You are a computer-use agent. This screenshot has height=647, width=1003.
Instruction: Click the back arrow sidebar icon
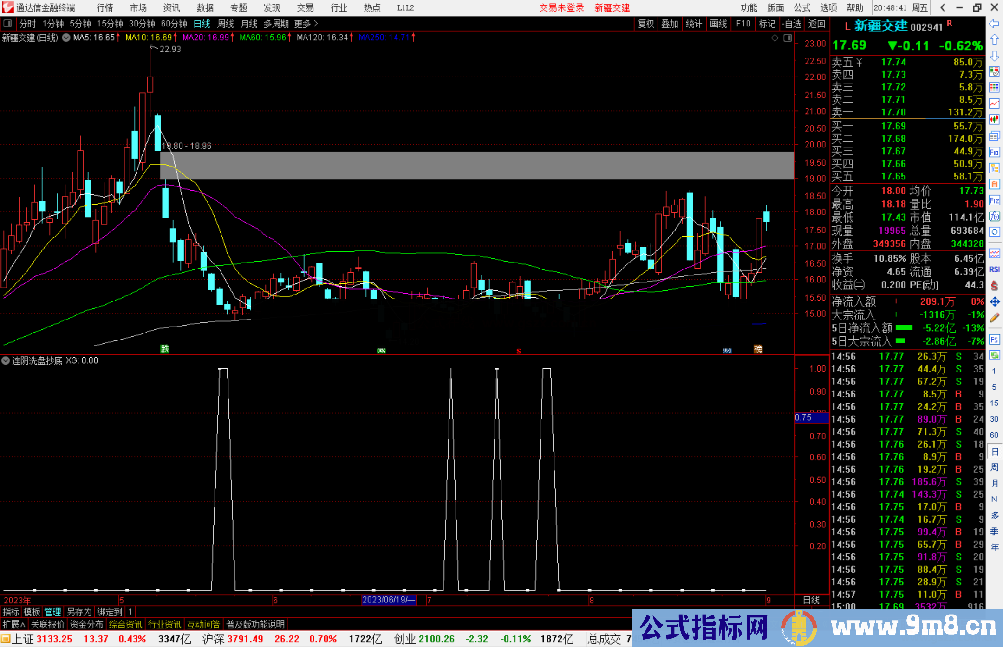coord(994,24)
